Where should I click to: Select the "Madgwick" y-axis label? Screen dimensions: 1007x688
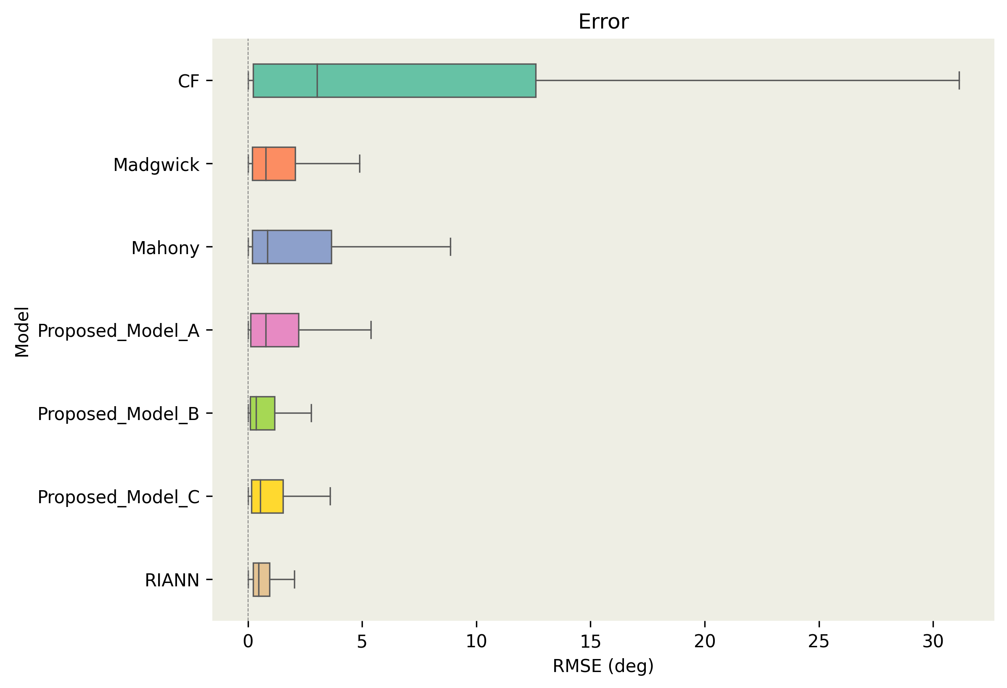pos(156,165)
